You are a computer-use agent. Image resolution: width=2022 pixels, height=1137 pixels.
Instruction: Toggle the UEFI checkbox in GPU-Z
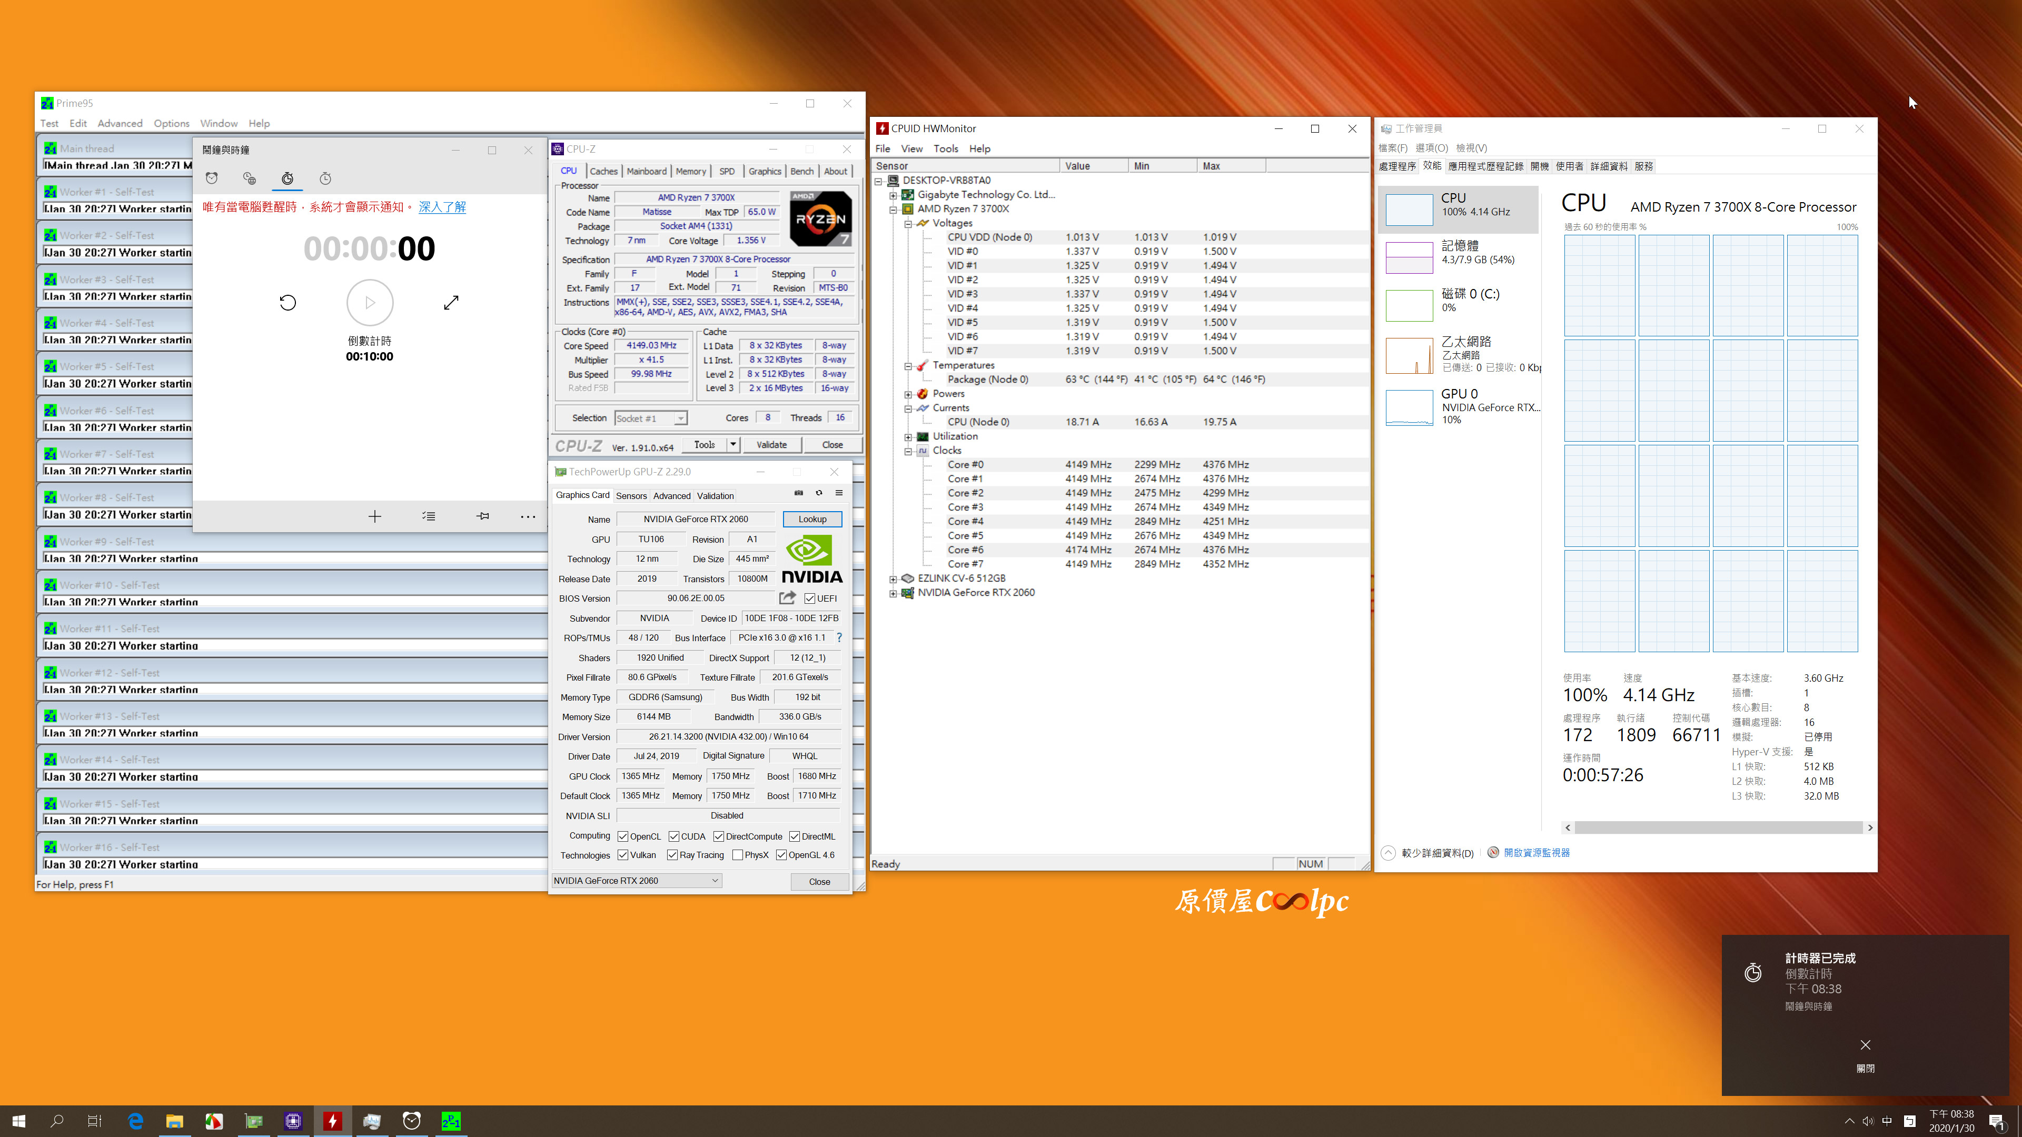coord(809,599)
